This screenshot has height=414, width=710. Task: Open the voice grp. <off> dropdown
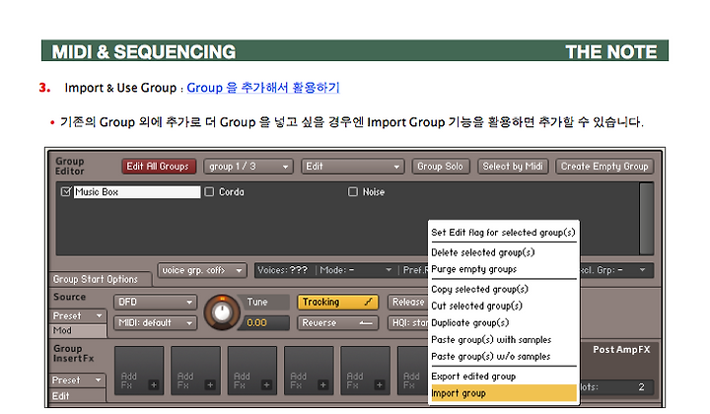pyautogui.click(x=202, y=270)
